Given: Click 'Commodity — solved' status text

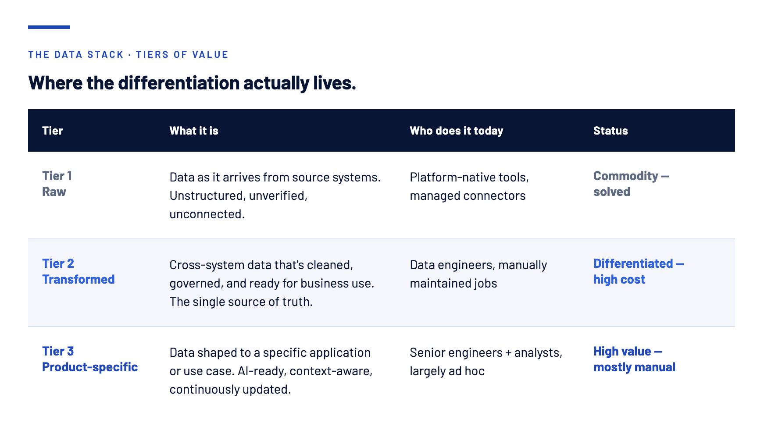Looking at the screenshot, I should click(x=631, y=184).
